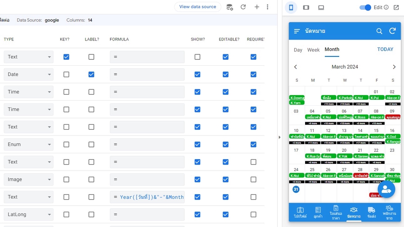Select the Month calendar tab
The image size is (404, 227).
[x=332, y=49]
